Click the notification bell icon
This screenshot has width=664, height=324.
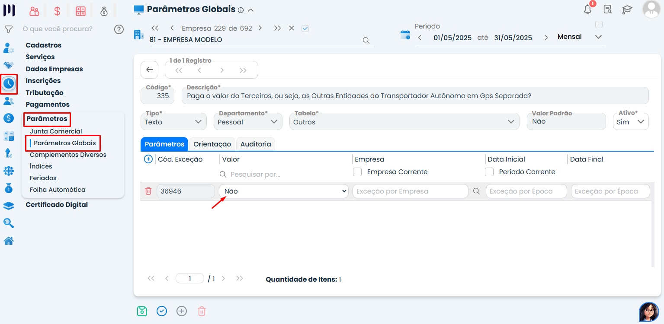pos(587,10)
